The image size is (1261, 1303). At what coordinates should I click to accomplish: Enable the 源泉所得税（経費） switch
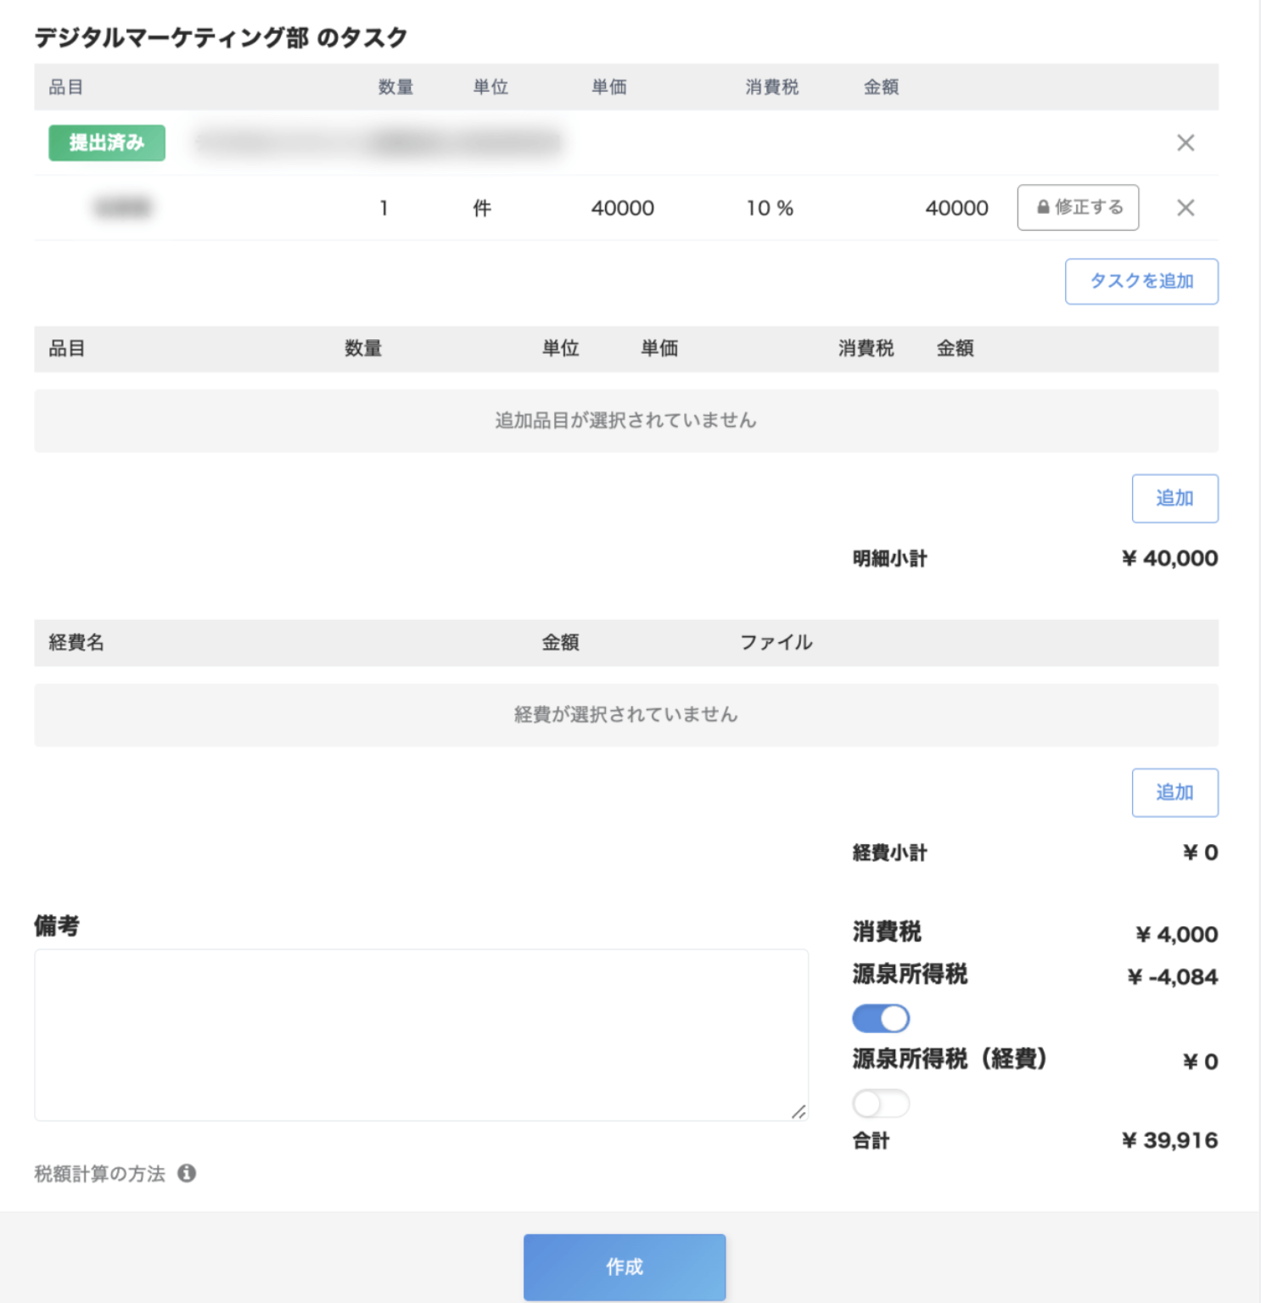[881, 1104]
